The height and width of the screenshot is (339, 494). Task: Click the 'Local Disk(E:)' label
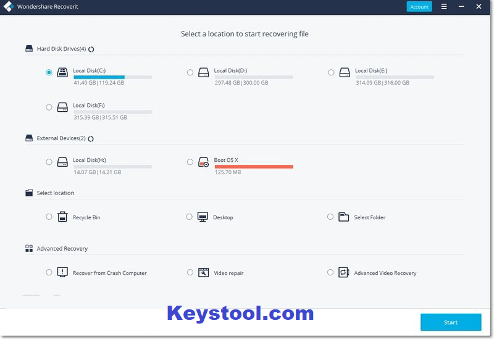[371, 70]
